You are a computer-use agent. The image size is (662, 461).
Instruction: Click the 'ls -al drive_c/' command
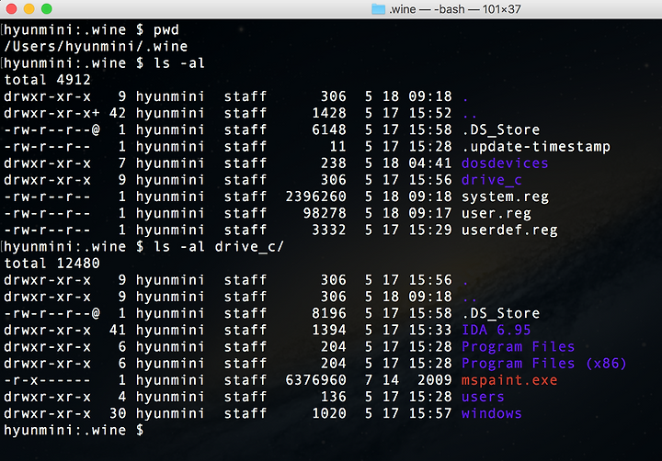219,247
